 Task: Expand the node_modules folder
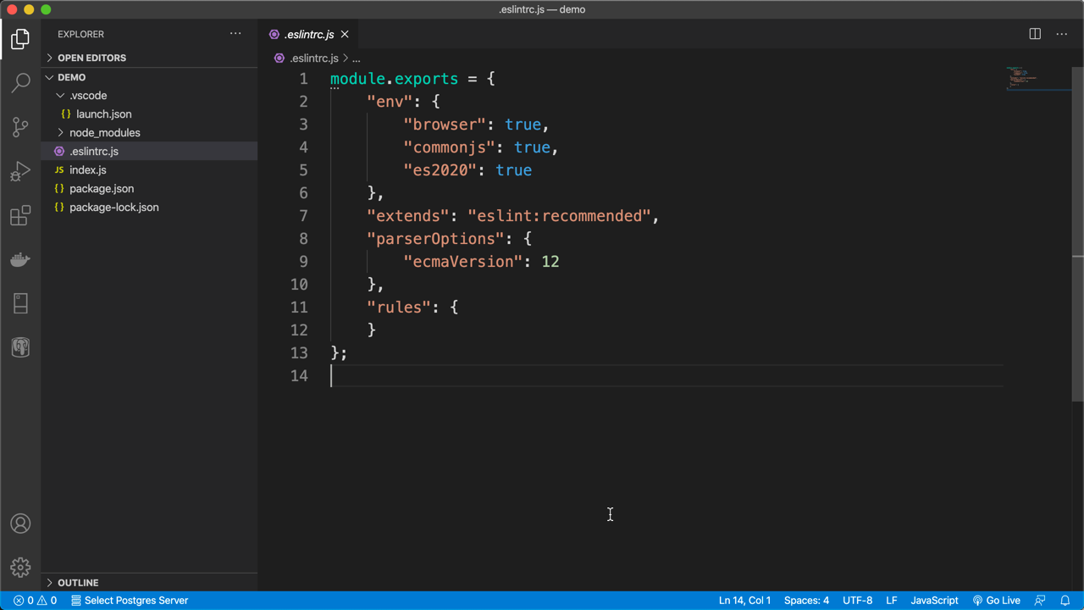click(x=149, y=133)
